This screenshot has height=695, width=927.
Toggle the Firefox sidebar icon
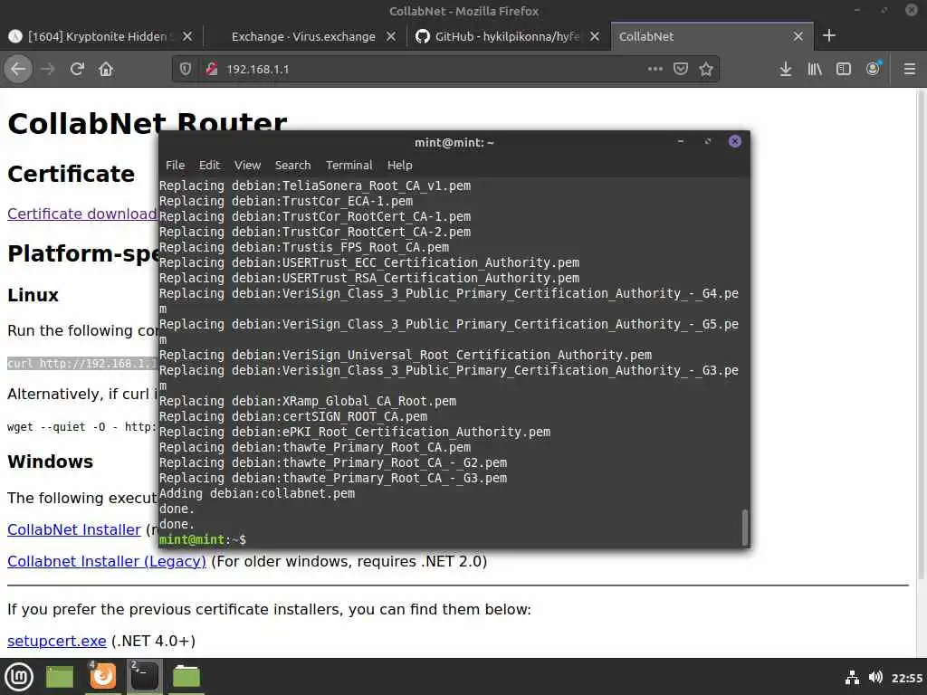[844, 69]
